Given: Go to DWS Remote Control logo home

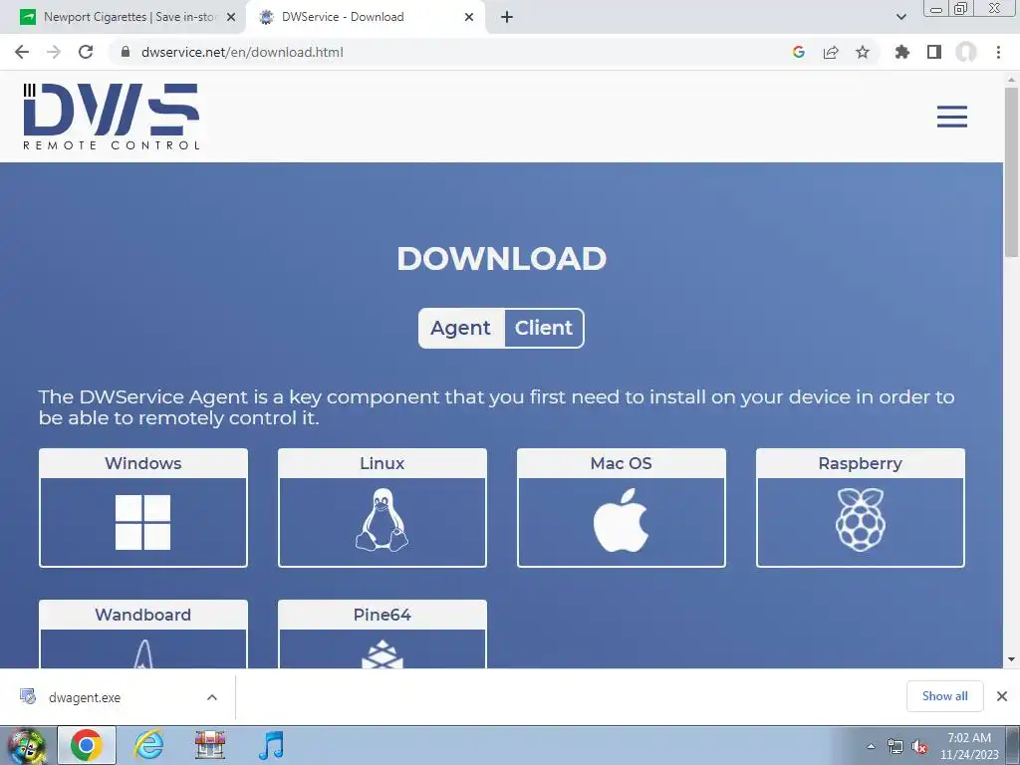Looking at the screenshot, I should tap(112, 117).
